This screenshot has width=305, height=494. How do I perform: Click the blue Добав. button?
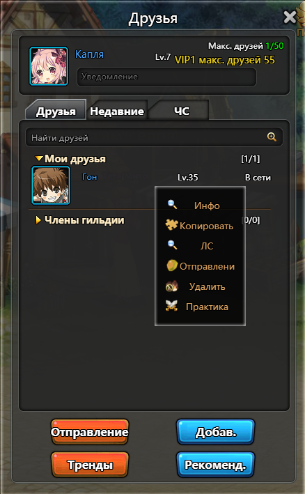pyautogui.click(x=216, y=432)
